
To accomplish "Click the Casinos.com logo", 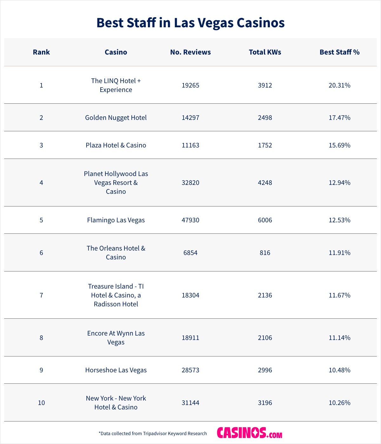I will coord(249,433).
